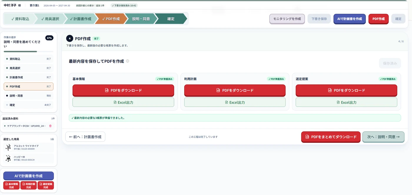Image resolution: width=412 pixels, height=195 pixels.
Task: Open sidebar 利用計画 完成 PDF button
Action: click(29, 186)
